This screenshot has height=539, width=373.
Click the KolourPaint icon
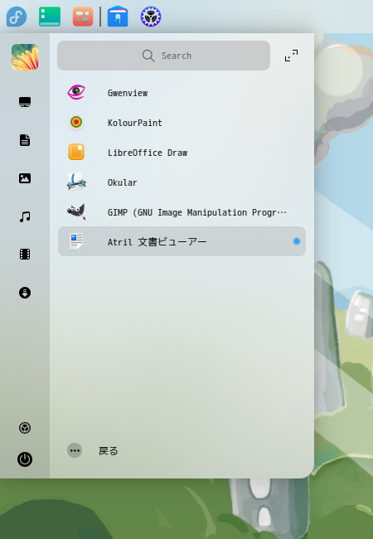click(x=76, y=122)
